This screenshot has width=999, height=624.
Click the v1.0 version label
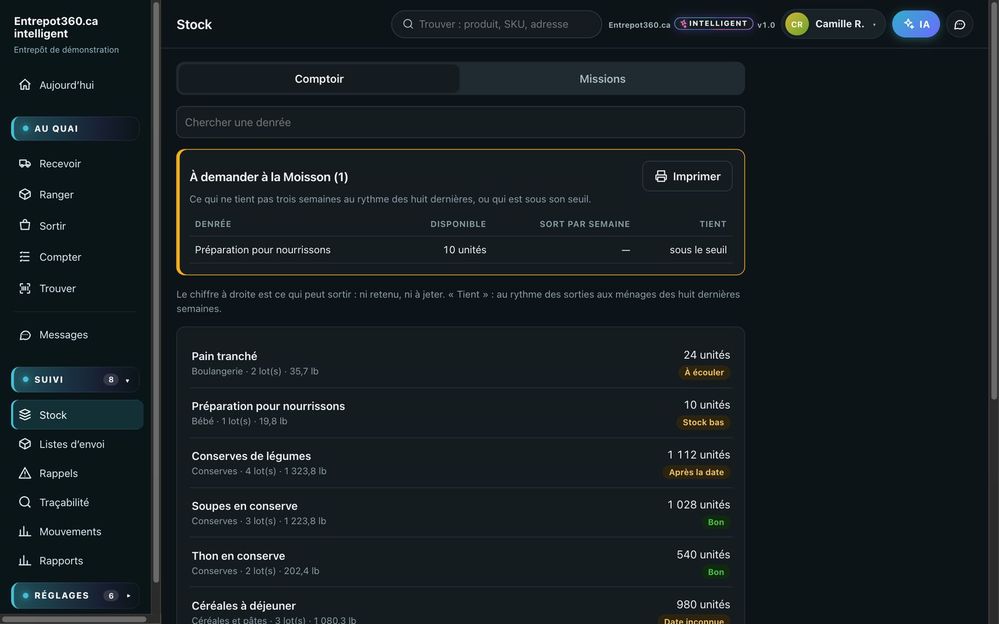pos(766,25)
